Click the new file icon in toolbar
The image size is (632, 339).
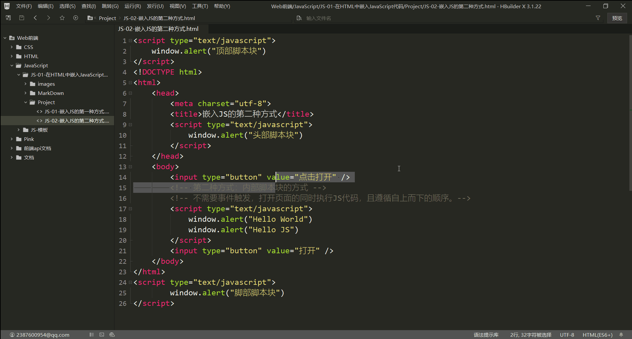8,18
